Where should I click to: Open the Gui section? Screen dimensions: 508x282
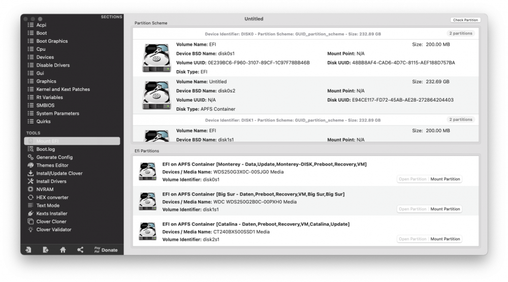[x=40, y=73]
